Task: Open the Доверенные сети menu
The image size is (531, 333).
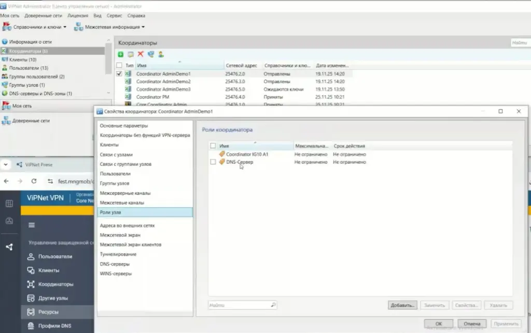Action: coord(43,16)
